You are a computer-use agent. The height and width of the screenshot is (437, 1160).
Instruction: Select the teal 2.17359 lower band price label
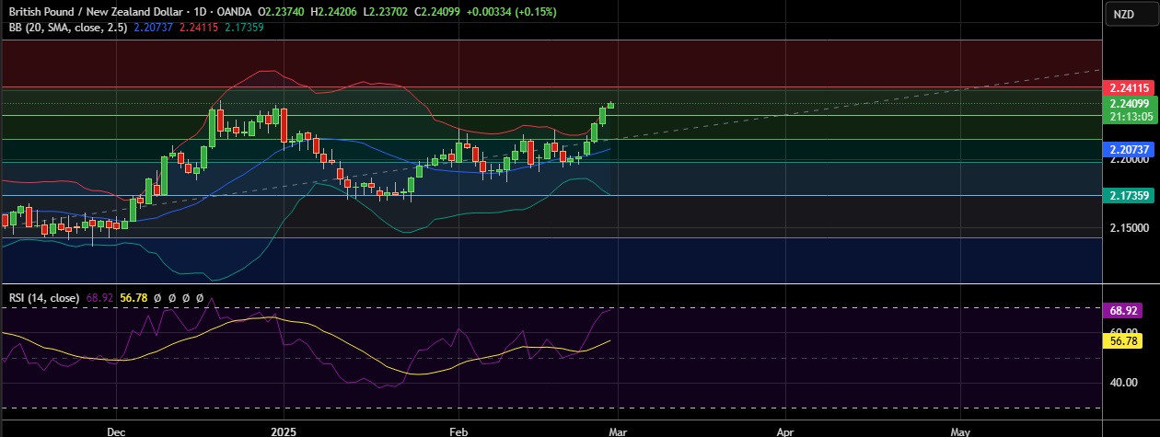point(1128,196)
